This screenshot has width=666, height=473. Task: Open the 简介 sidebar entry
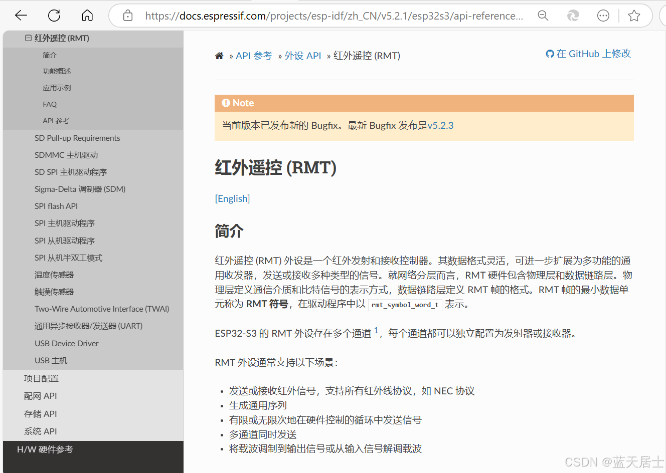point(50,55)
